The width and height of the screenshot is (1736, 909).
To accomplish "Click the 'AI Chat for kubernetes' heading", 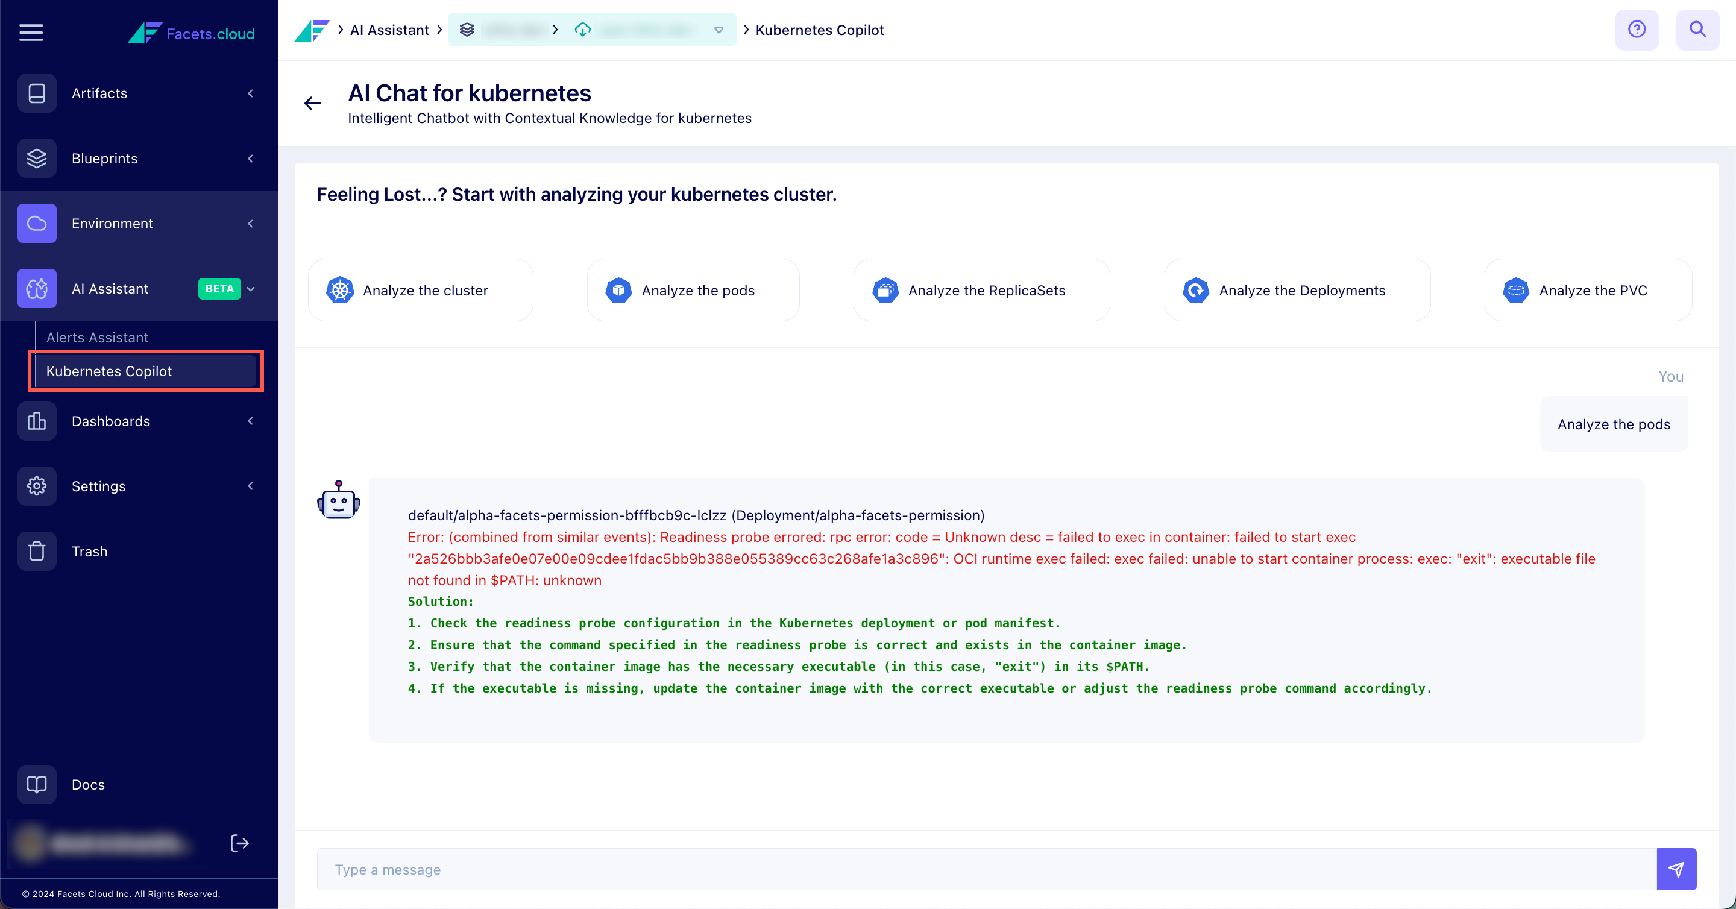I will pos(470,93).
